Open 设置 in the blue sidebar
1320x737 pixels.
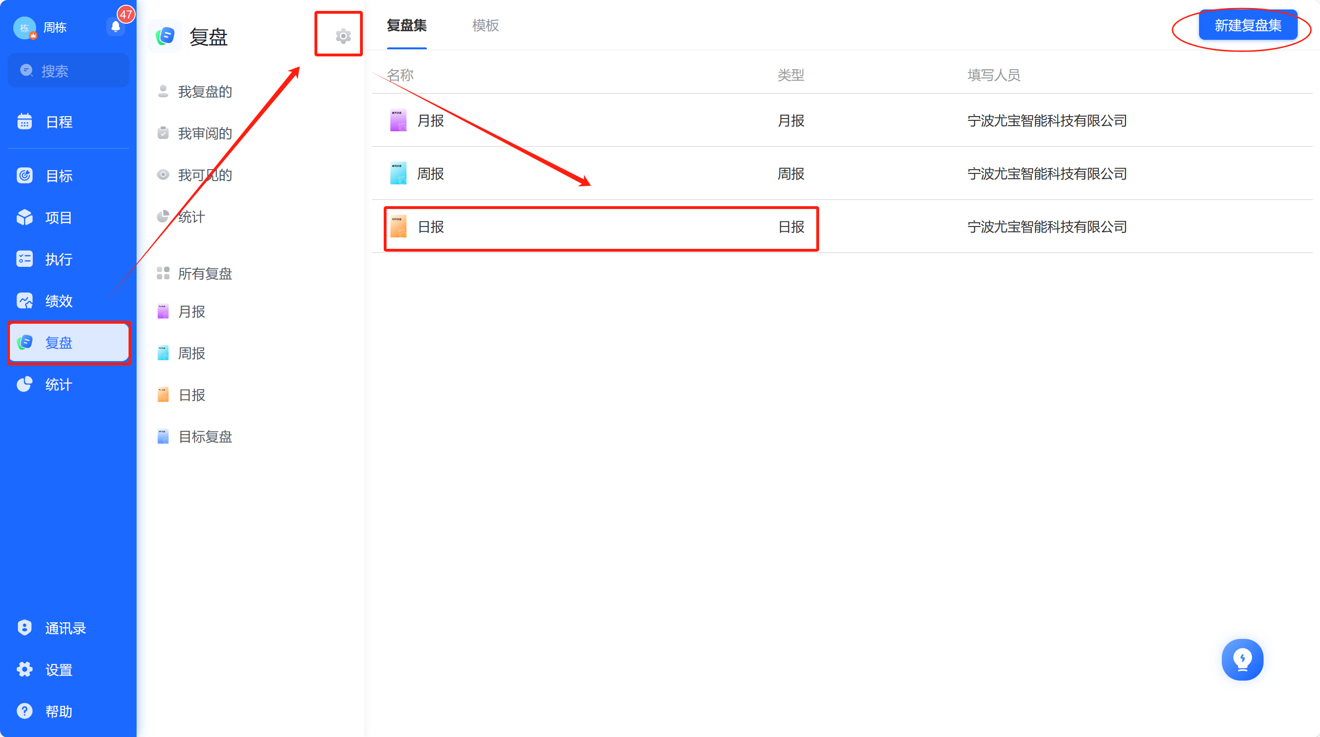[68, 669]
